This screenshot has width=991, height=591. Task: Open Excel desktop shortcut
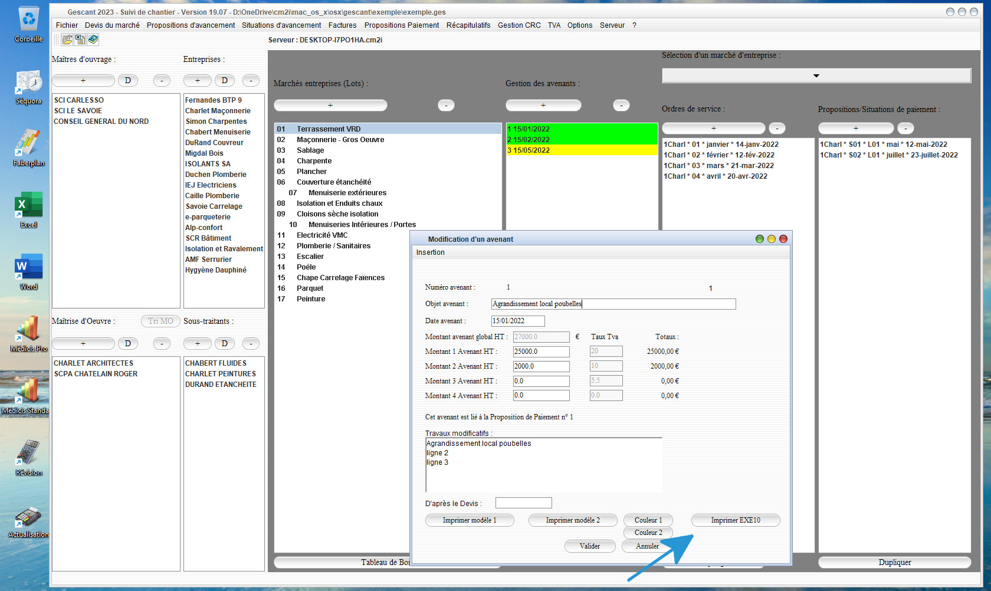coord(28,210)
